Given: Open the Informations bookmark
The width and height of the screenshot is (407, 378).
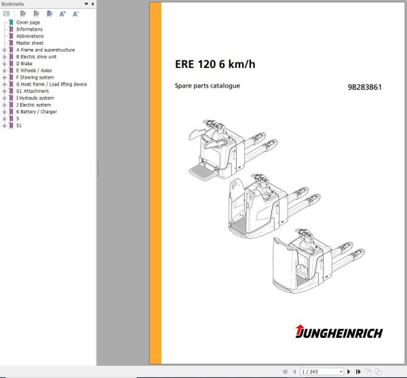Looking at the screenshot, I should coord(29,29).
